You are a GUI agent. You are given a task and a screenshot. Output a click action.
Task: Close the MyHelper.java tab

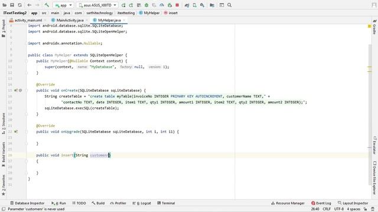point(124,20)
